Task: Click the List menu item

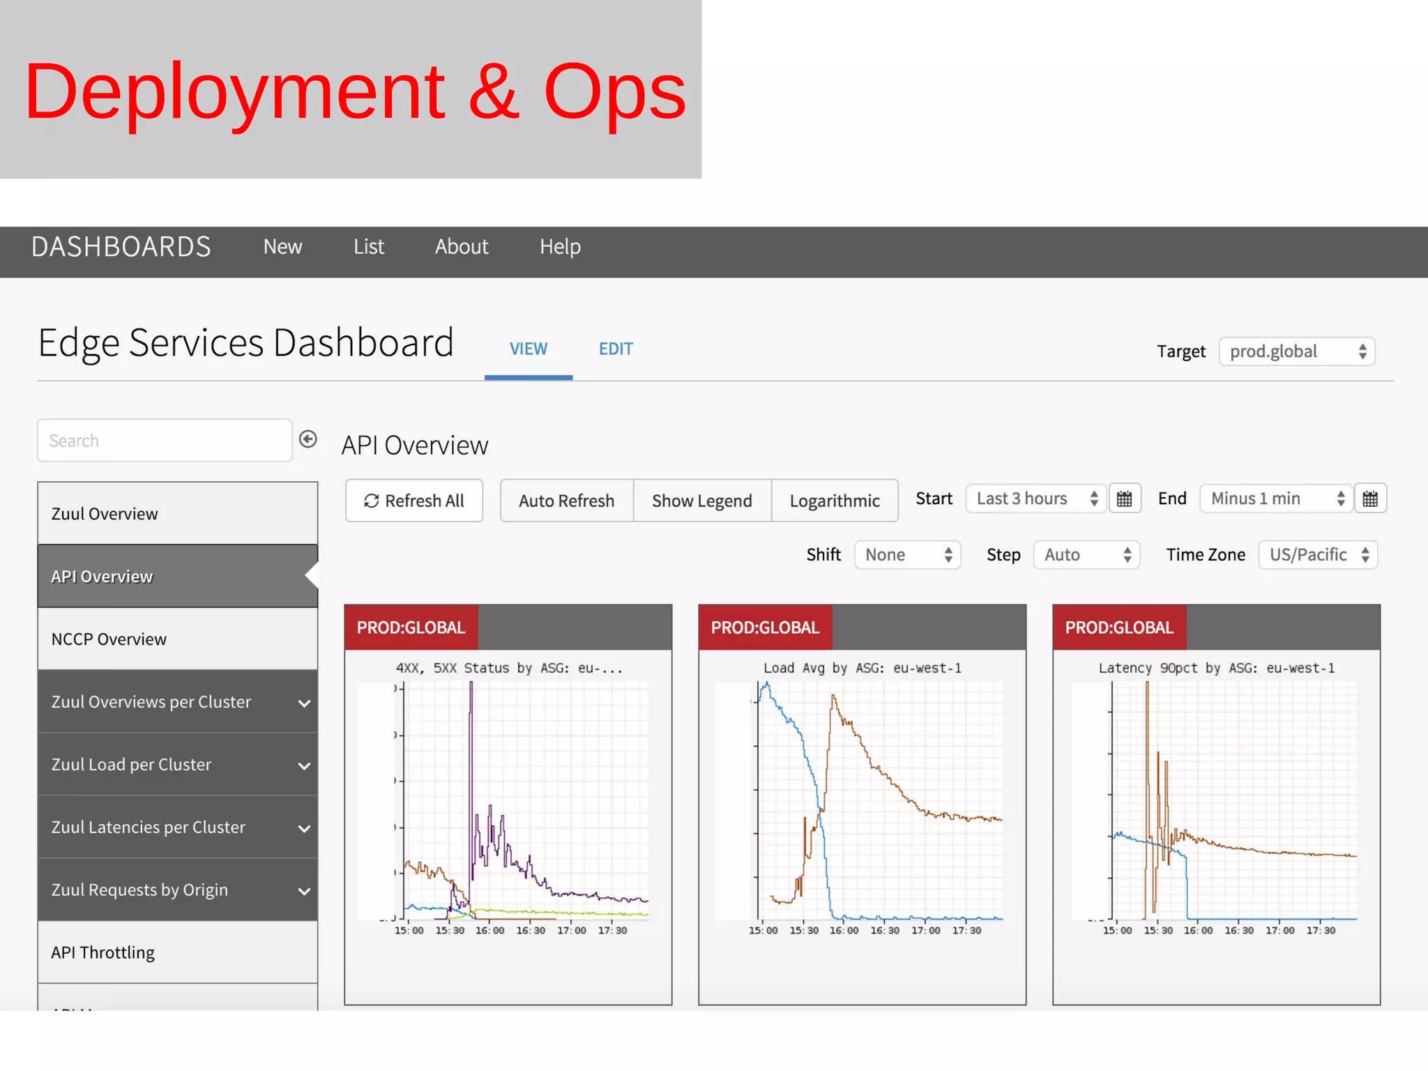Action: coord(369,247)
